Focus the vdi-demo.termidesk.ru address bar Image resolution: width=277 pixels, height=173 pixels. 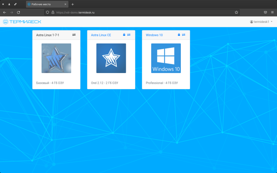[142, 12]
